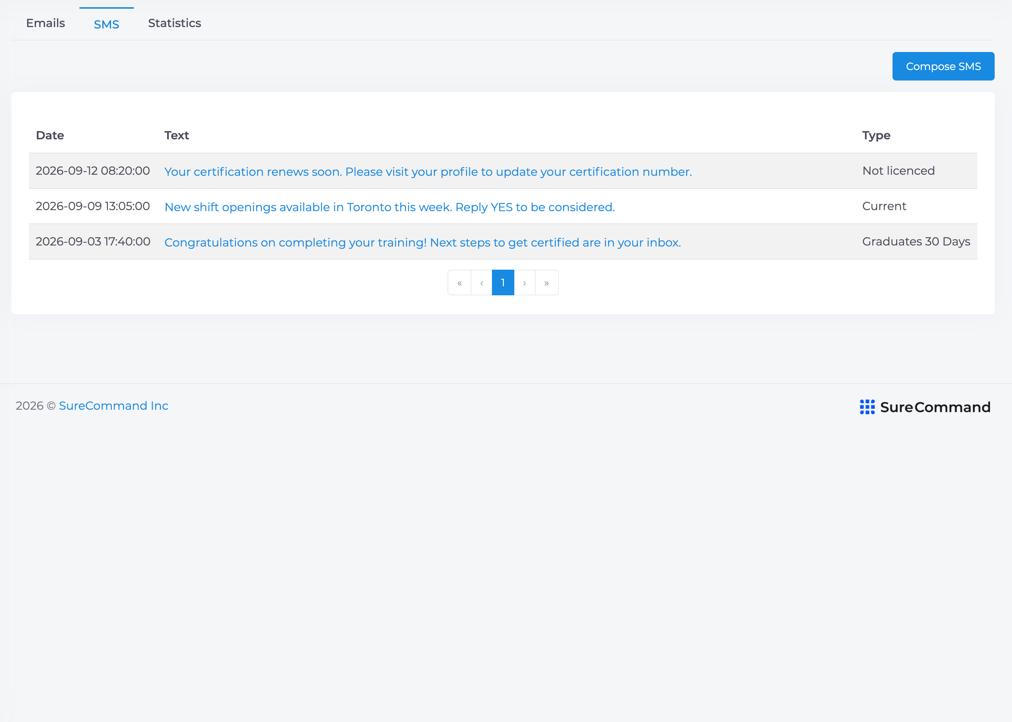Click the Not licenced type cell
Viewport: 1012px width, 722px height.
(898, 171)
